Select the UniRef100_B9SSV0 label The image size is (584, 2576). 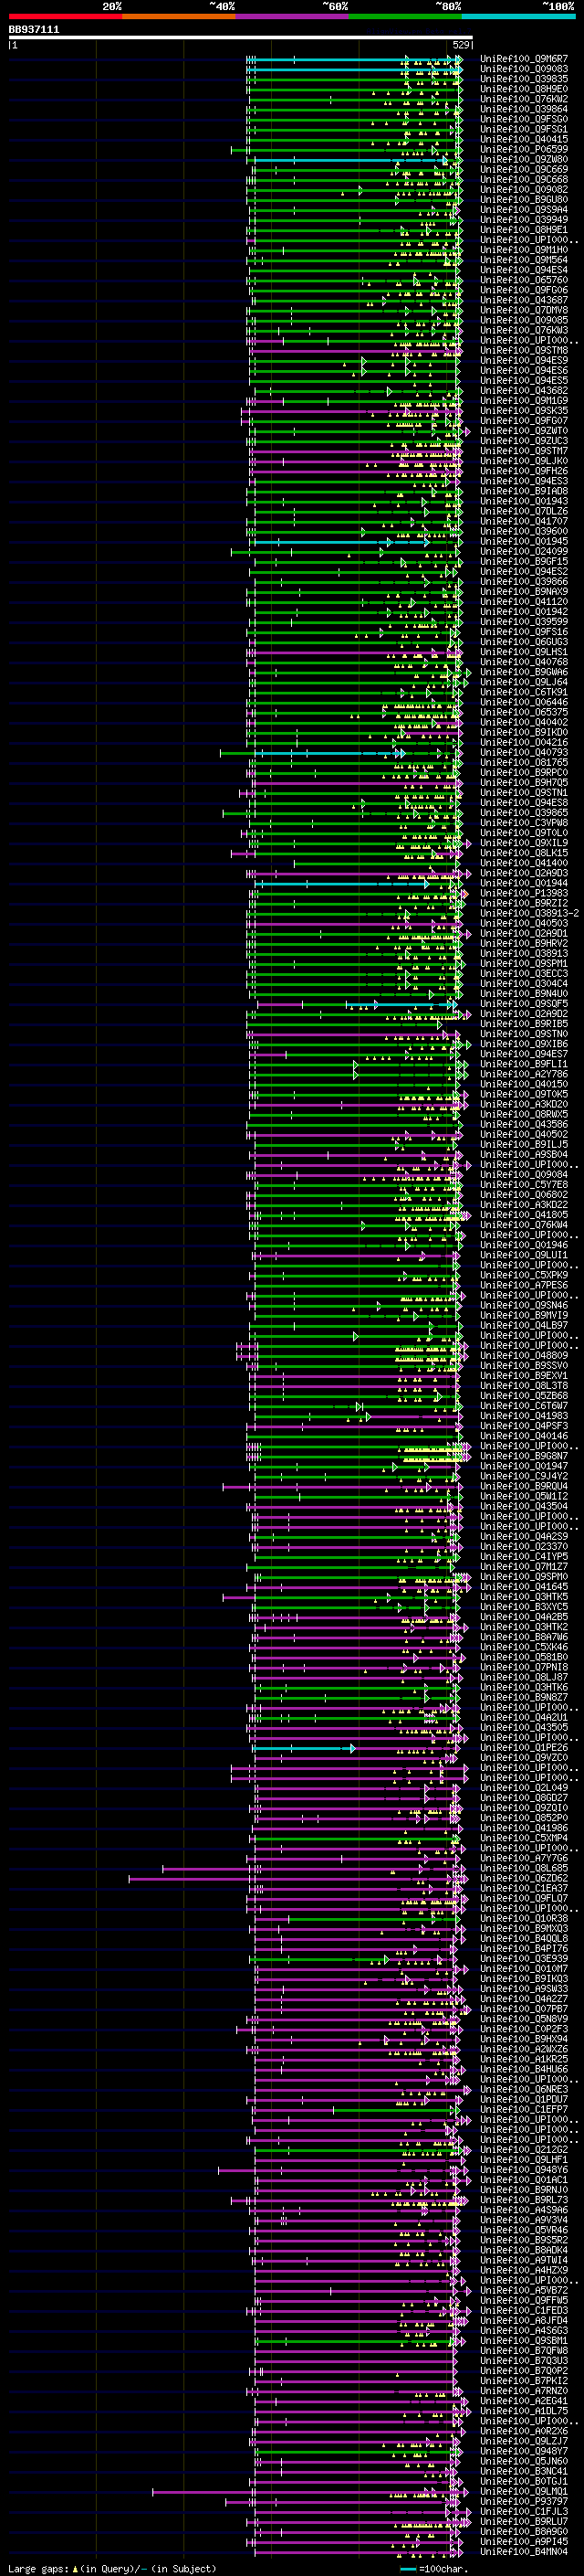pos(523,1366)
